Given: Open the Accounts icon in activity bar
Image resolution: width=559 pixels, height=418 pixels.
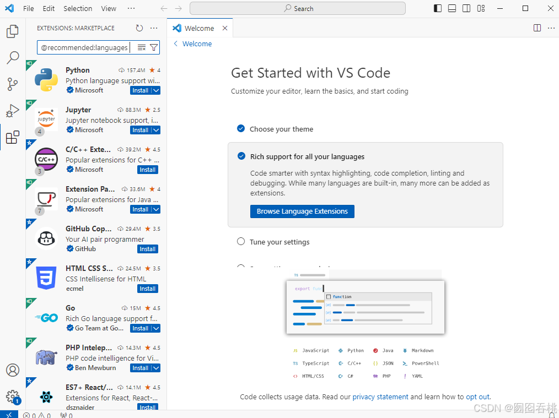Looking at the screenshot, I should [13, 370].
